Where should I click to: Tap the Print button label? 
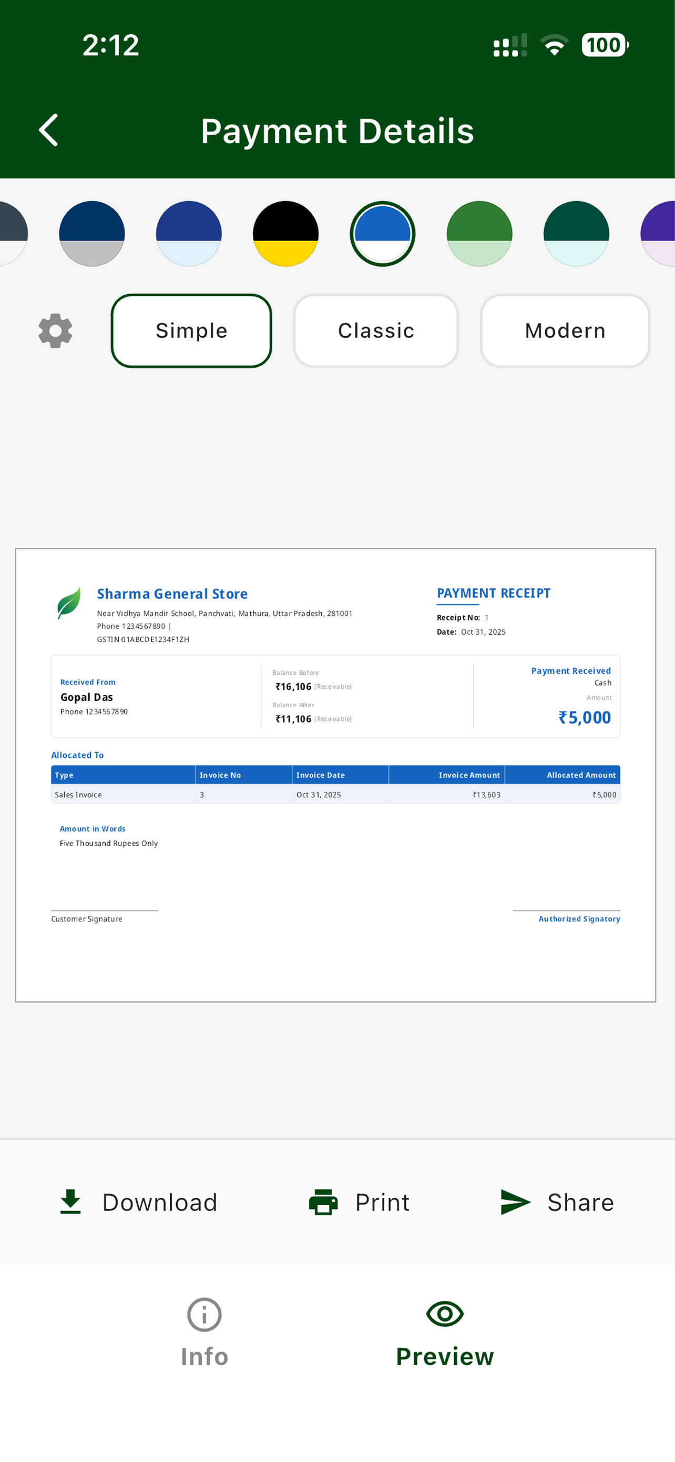point(383,1202)
